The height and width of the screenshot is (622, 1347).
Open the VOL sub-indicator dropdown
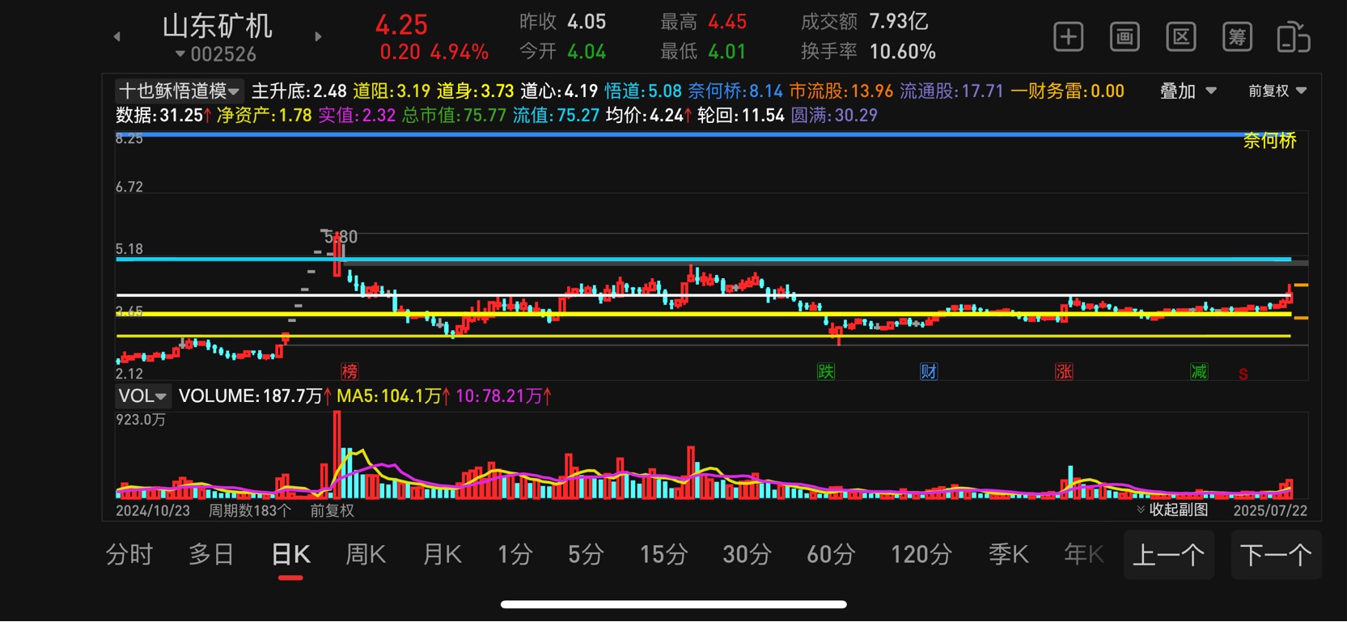tap(142, 396)
